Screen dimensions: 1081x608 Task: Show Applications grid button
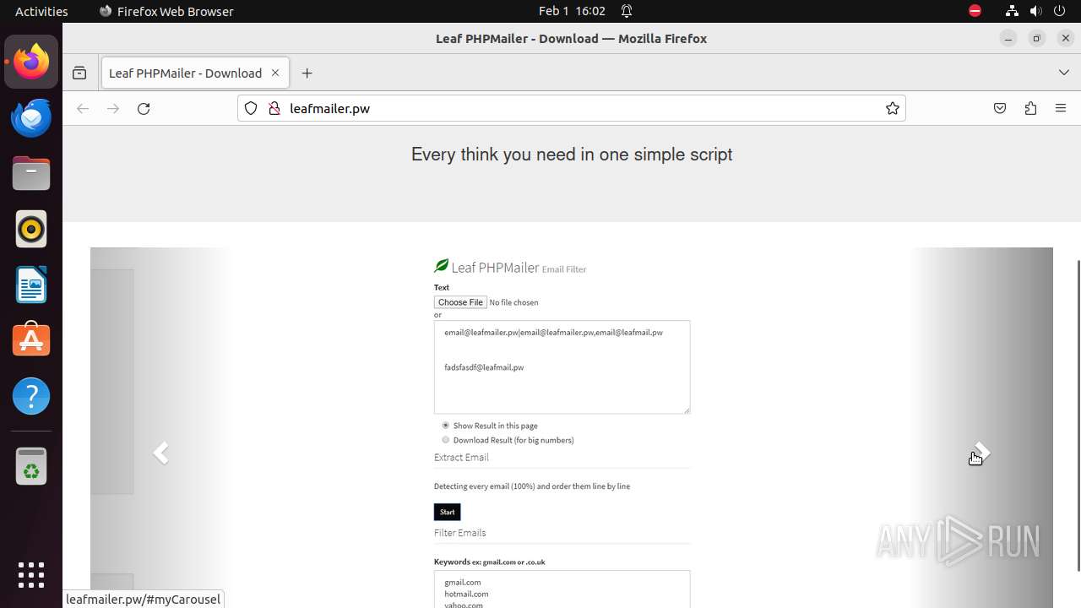(31, 575)
